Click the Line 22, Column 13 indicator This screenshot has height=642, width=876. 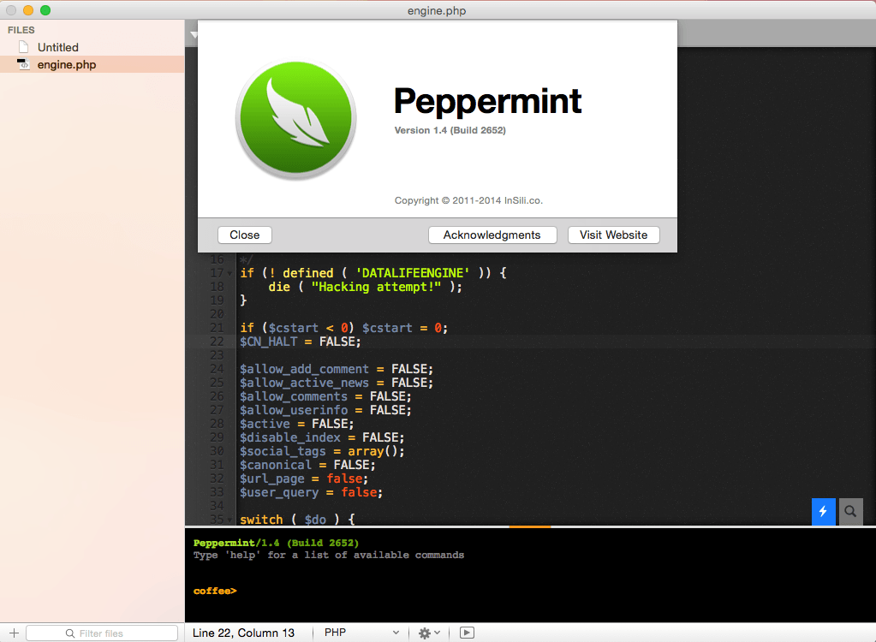tap(243, 633)
